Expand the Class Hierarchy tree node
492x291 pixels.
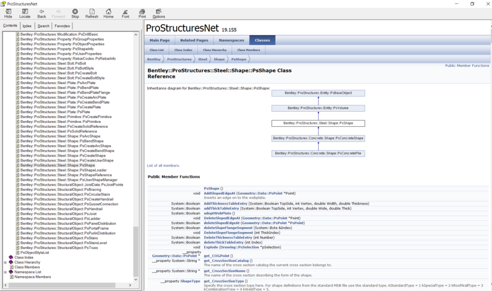point(5,262)
